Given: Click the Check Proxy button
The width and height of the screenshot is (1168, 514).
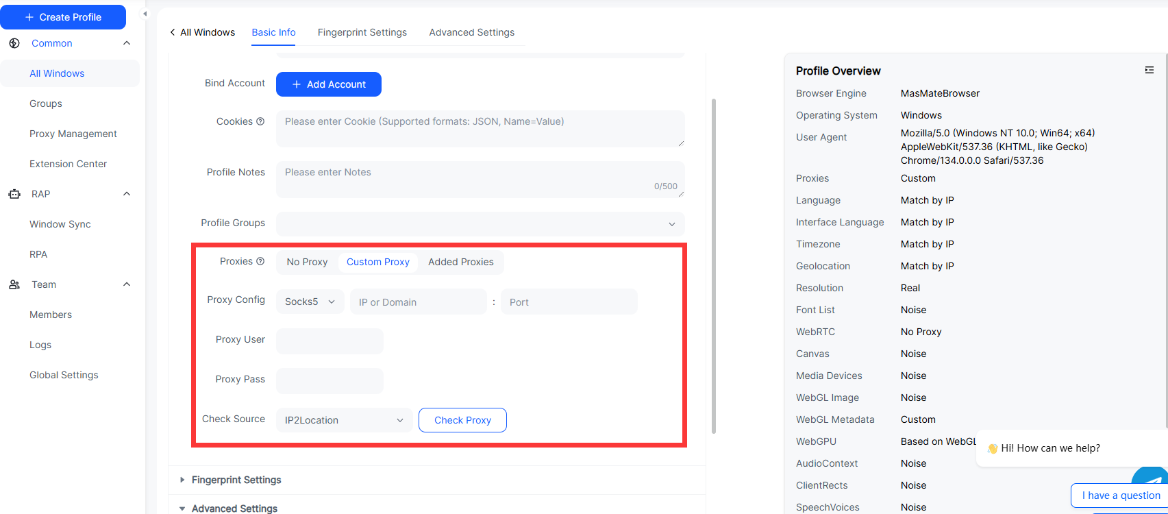Looking at the screenshot, I should pos(462,420).
